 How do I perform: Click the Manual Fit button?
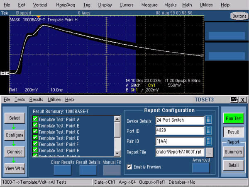(112, 170)
